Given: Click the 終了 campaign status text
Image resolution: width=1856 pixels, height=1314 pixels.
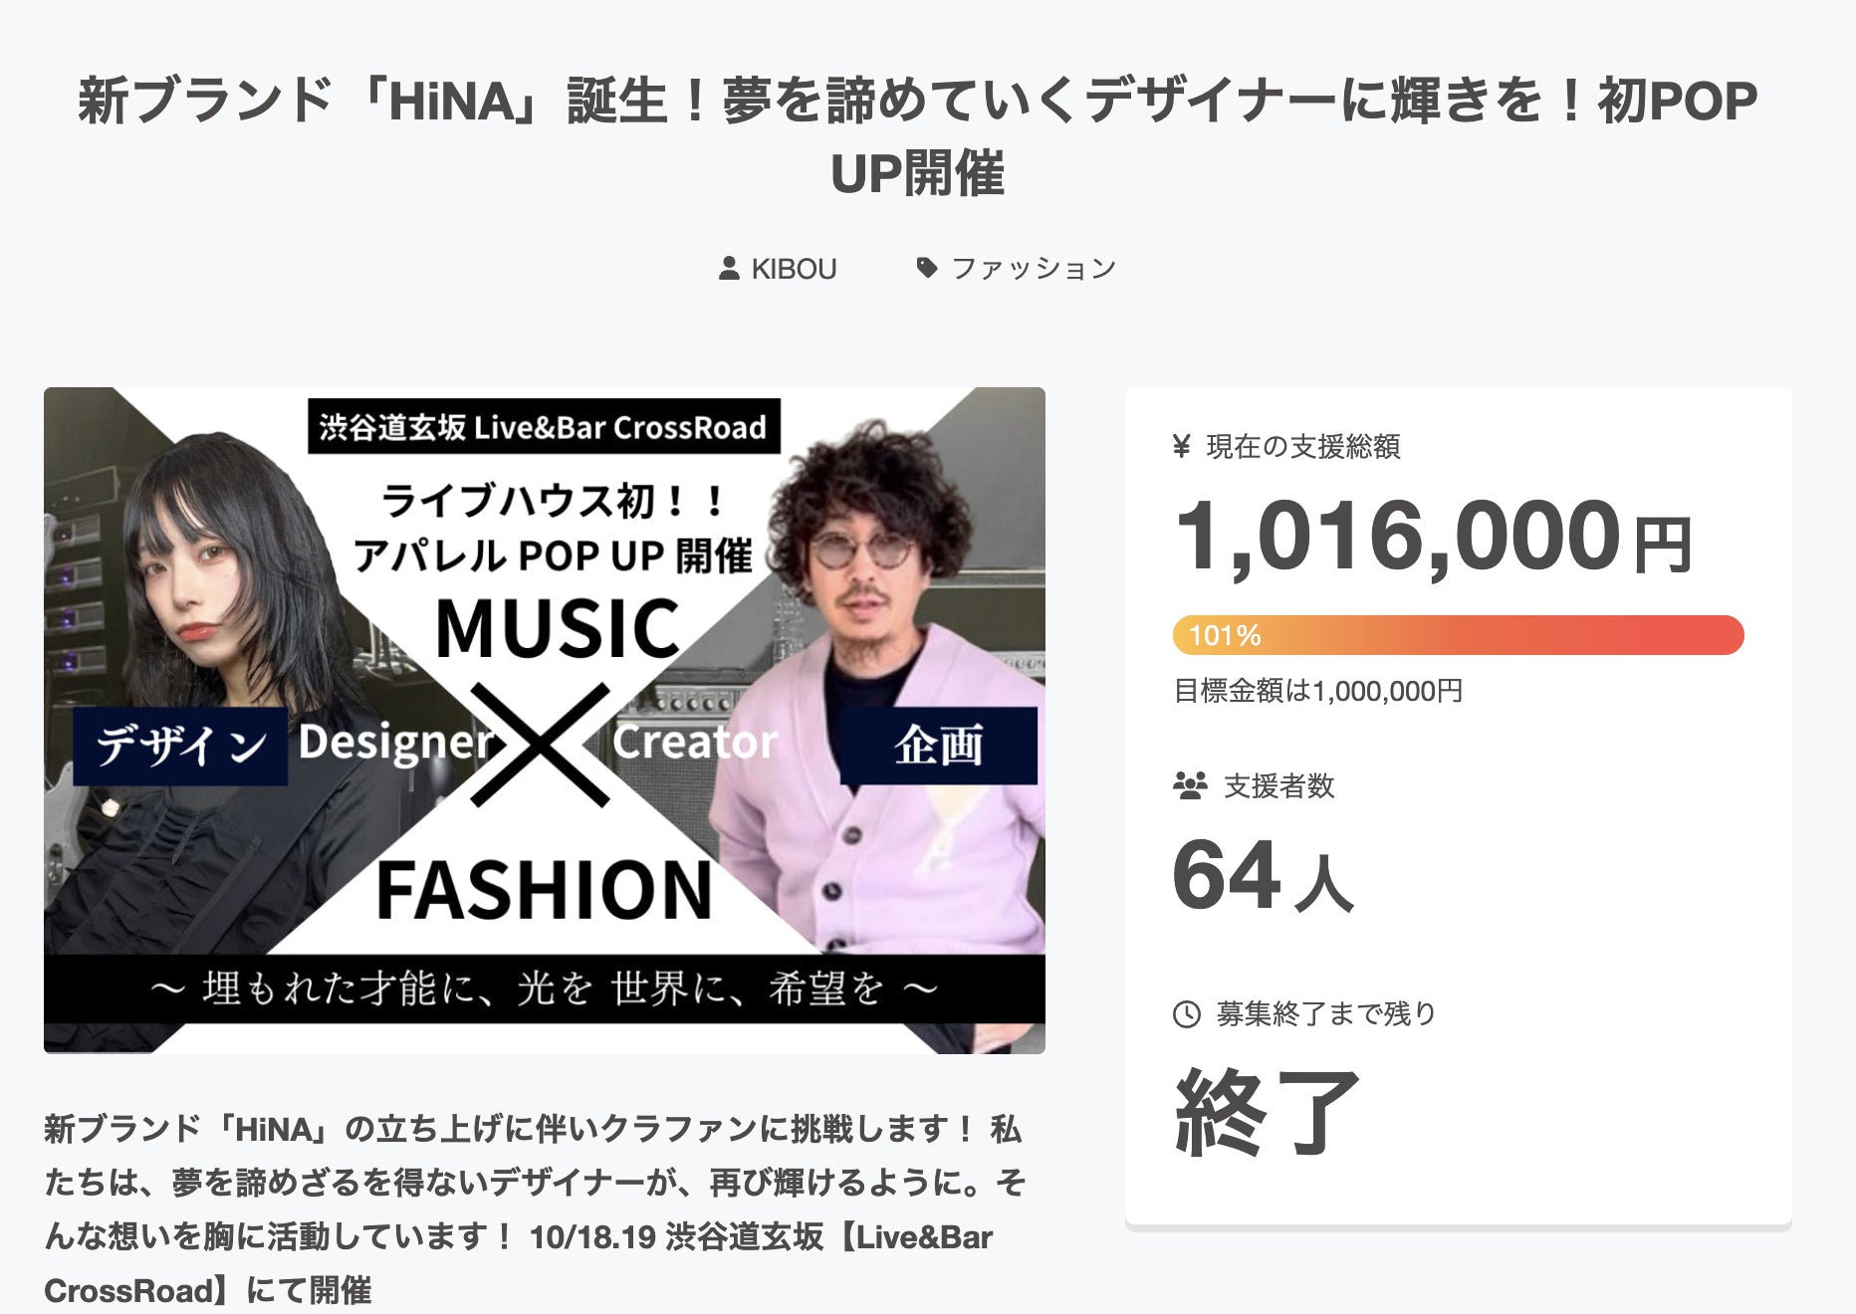Looking at the screenshot, I should tap(1267, 1113).
